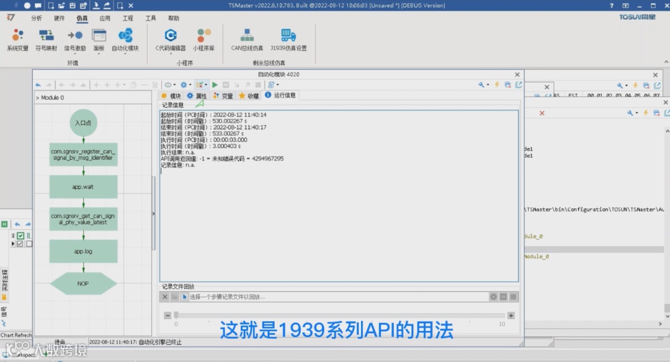
Task: Open the eye icon dropdown arrow
Action: click(x=175, y=85)
